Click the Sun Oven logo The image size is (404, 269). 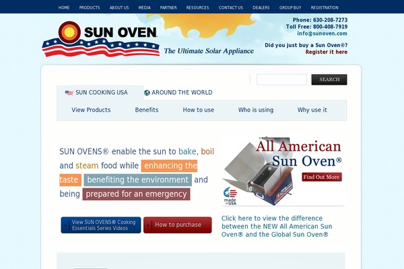pyautogui.click(x=100, y=39)
